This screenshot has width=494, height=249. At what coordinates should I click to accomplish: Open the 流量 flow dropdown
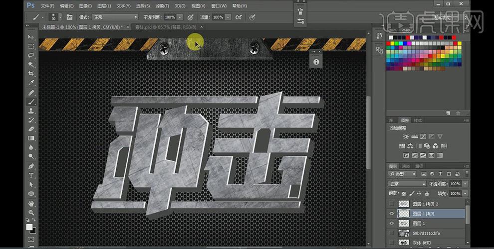[x=228, y=17]
